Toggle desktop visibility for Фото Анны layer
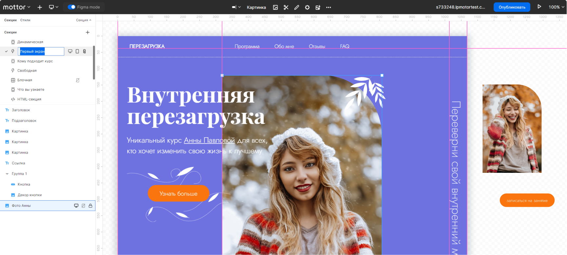The image size is (567, 255). 76,206
